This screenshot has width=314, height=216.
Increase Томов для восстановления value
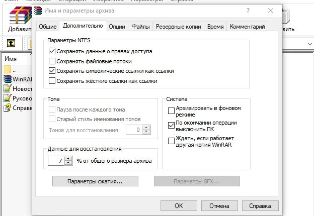point(146,128)
